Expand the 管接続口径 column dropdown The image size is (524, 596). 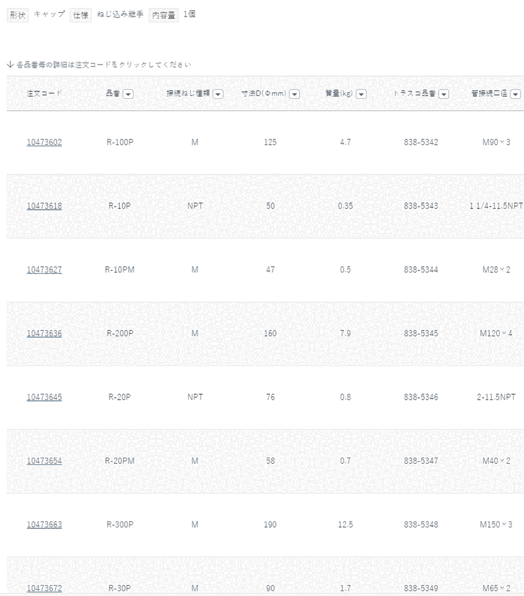coord(515,94)
